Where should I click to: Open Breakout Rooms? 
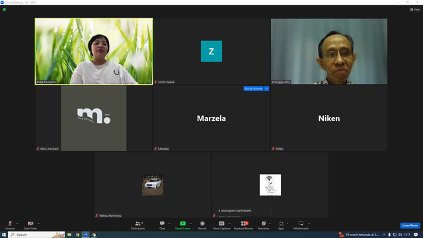(x=244, y=225)
